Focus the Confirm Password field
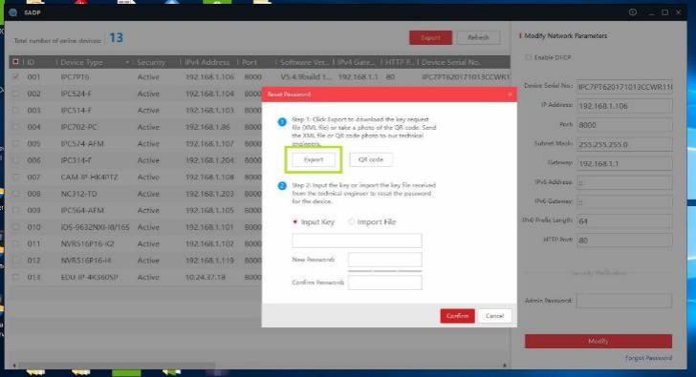This screenshot has height=377, width=696. tap(385, 283)
